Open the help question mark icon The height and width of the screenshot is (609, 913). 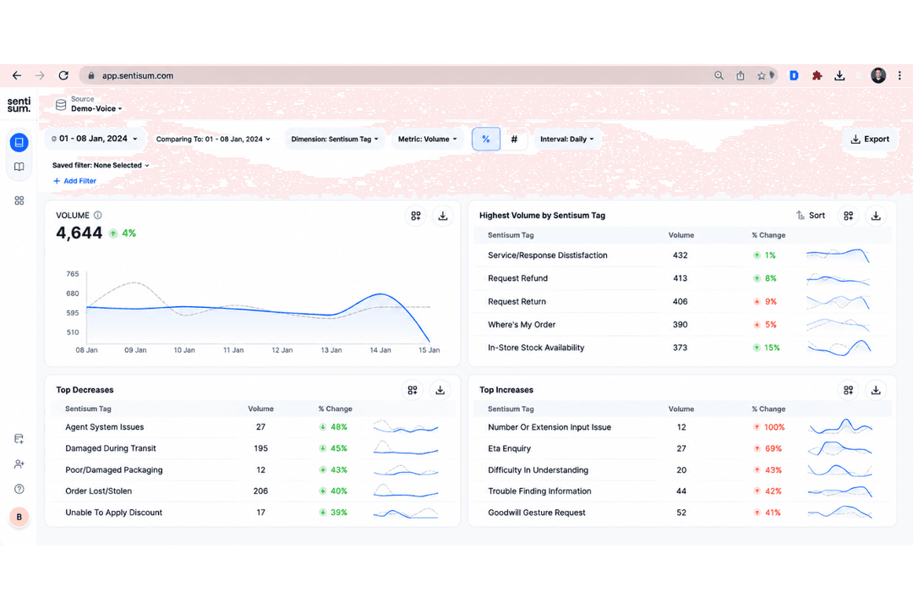19,489
